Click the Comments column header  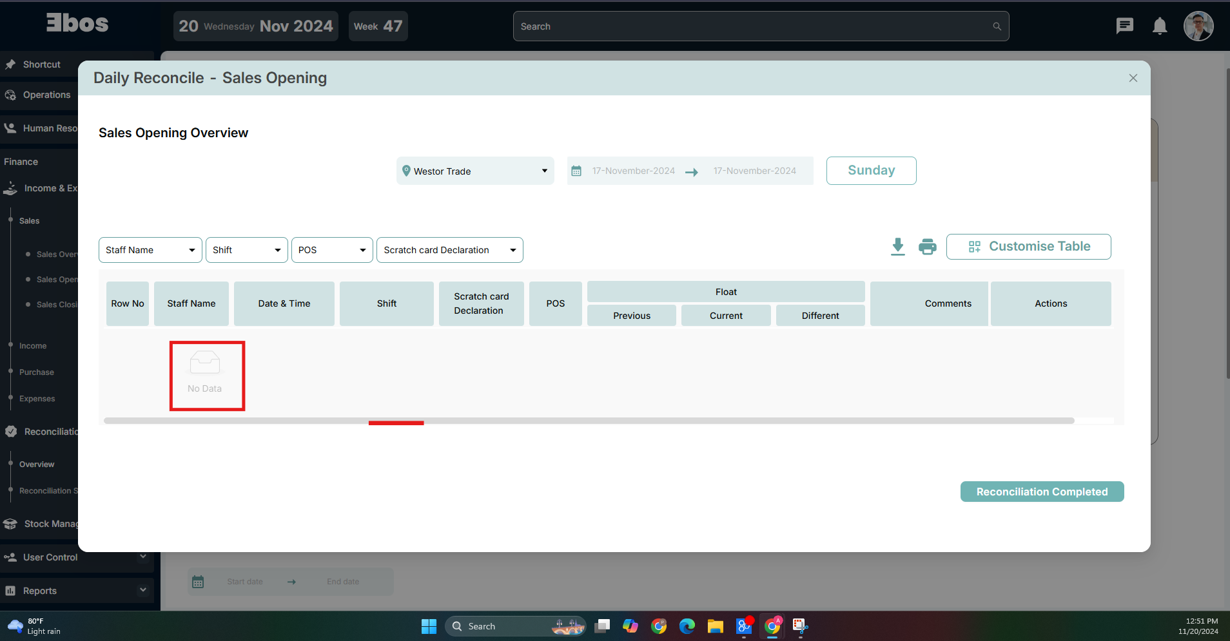pos(929,303)
